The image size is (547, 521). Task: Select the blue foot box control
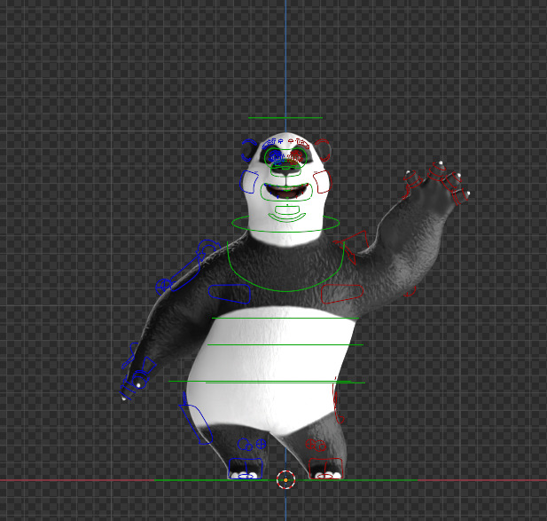pos(246,469)
